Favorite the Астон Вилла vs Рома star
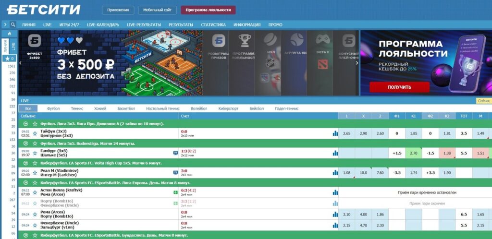The height and width of the screenshot is (239, 492). coord(35,192)
